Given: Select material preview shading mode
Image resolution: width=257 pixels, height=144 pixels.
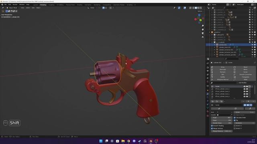Looking at the screenshot, I should click(x=198, y=8).
